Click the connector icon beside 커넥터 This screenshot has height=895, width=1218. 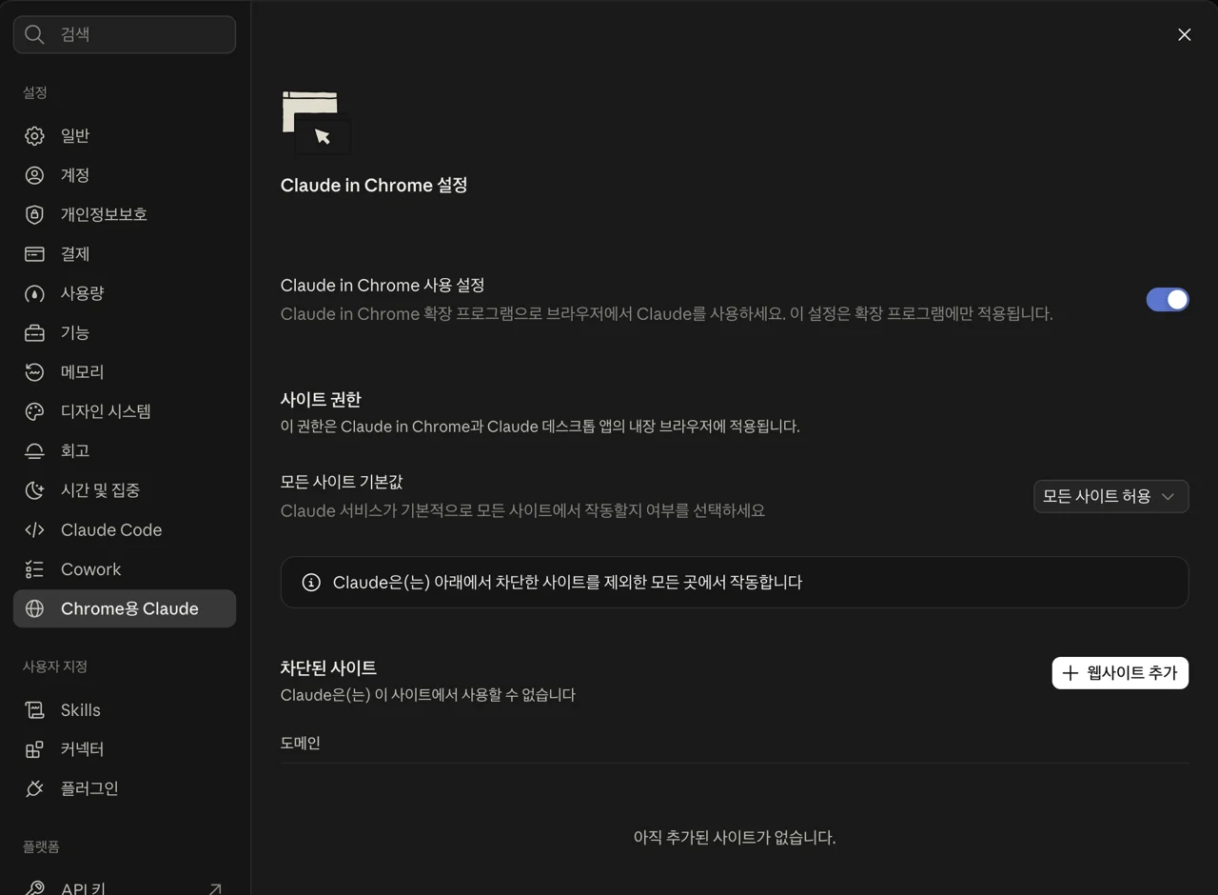(x=34, y=749)
